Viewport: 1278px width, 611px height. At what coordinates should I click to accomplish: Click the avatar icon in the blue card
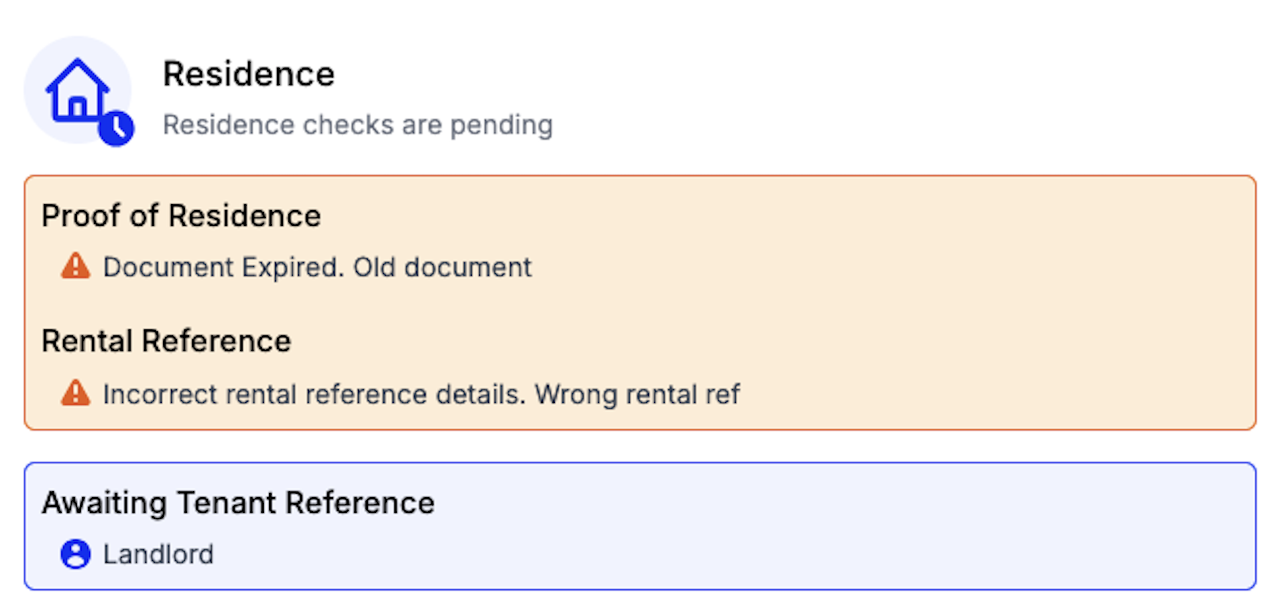pos(75,554)
